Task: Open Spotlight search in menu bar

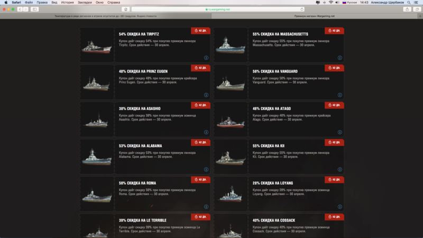Action: (x=409, y=3)
